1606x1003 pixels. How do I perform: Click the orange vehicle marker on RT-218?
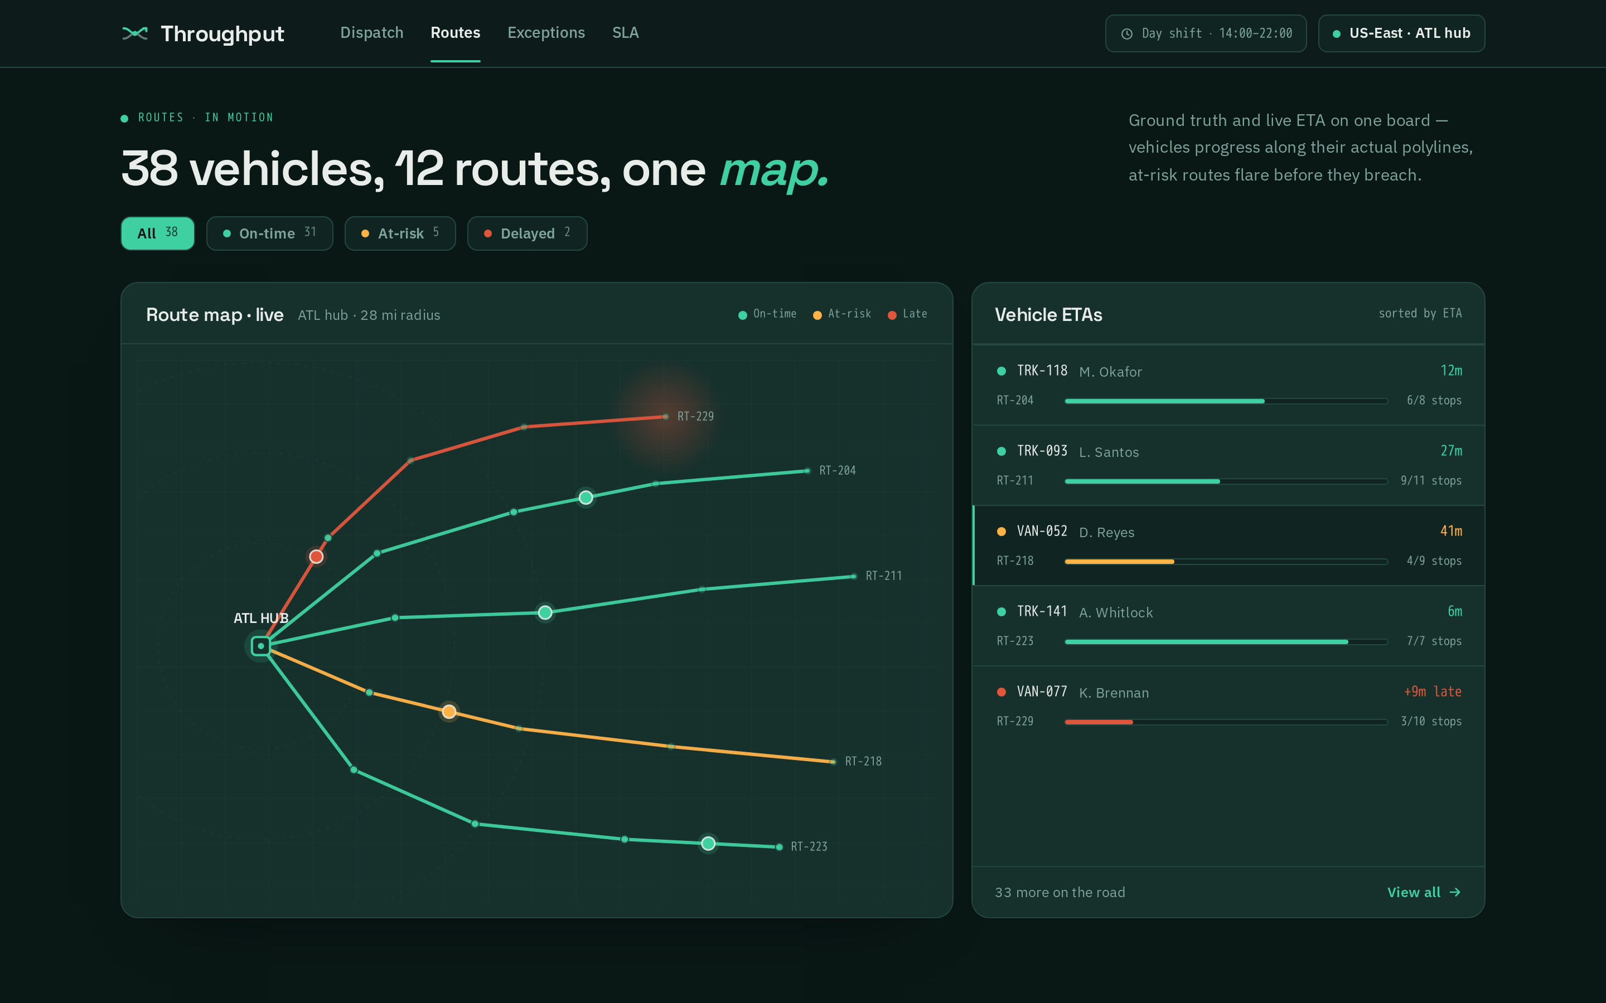tap(449, 712)
